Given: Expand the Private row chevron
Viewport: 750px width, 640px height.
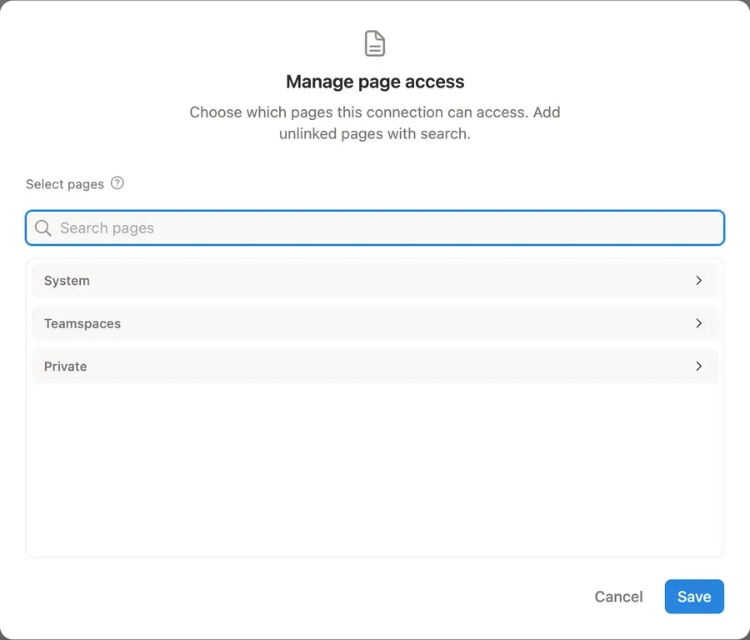Looking at the screenshot, I should click(699, 367).
